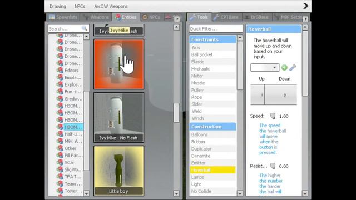Collapse the Constraints category header
Viewport: 356px width, 200px height.
coord(212,39)
